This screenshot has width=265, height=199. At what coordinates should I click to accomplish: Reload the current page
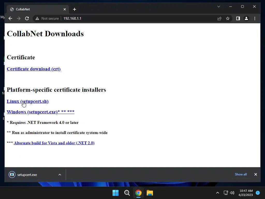tap(27, 18)
